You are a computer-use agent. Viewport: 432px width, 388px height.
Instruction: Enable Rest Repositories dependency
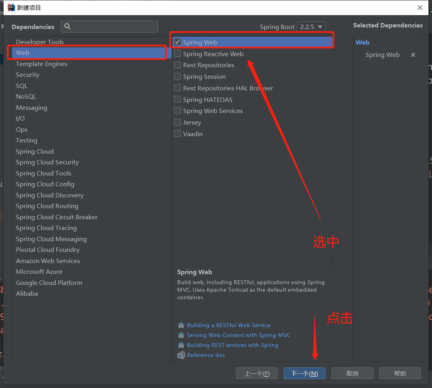[178, 65]
